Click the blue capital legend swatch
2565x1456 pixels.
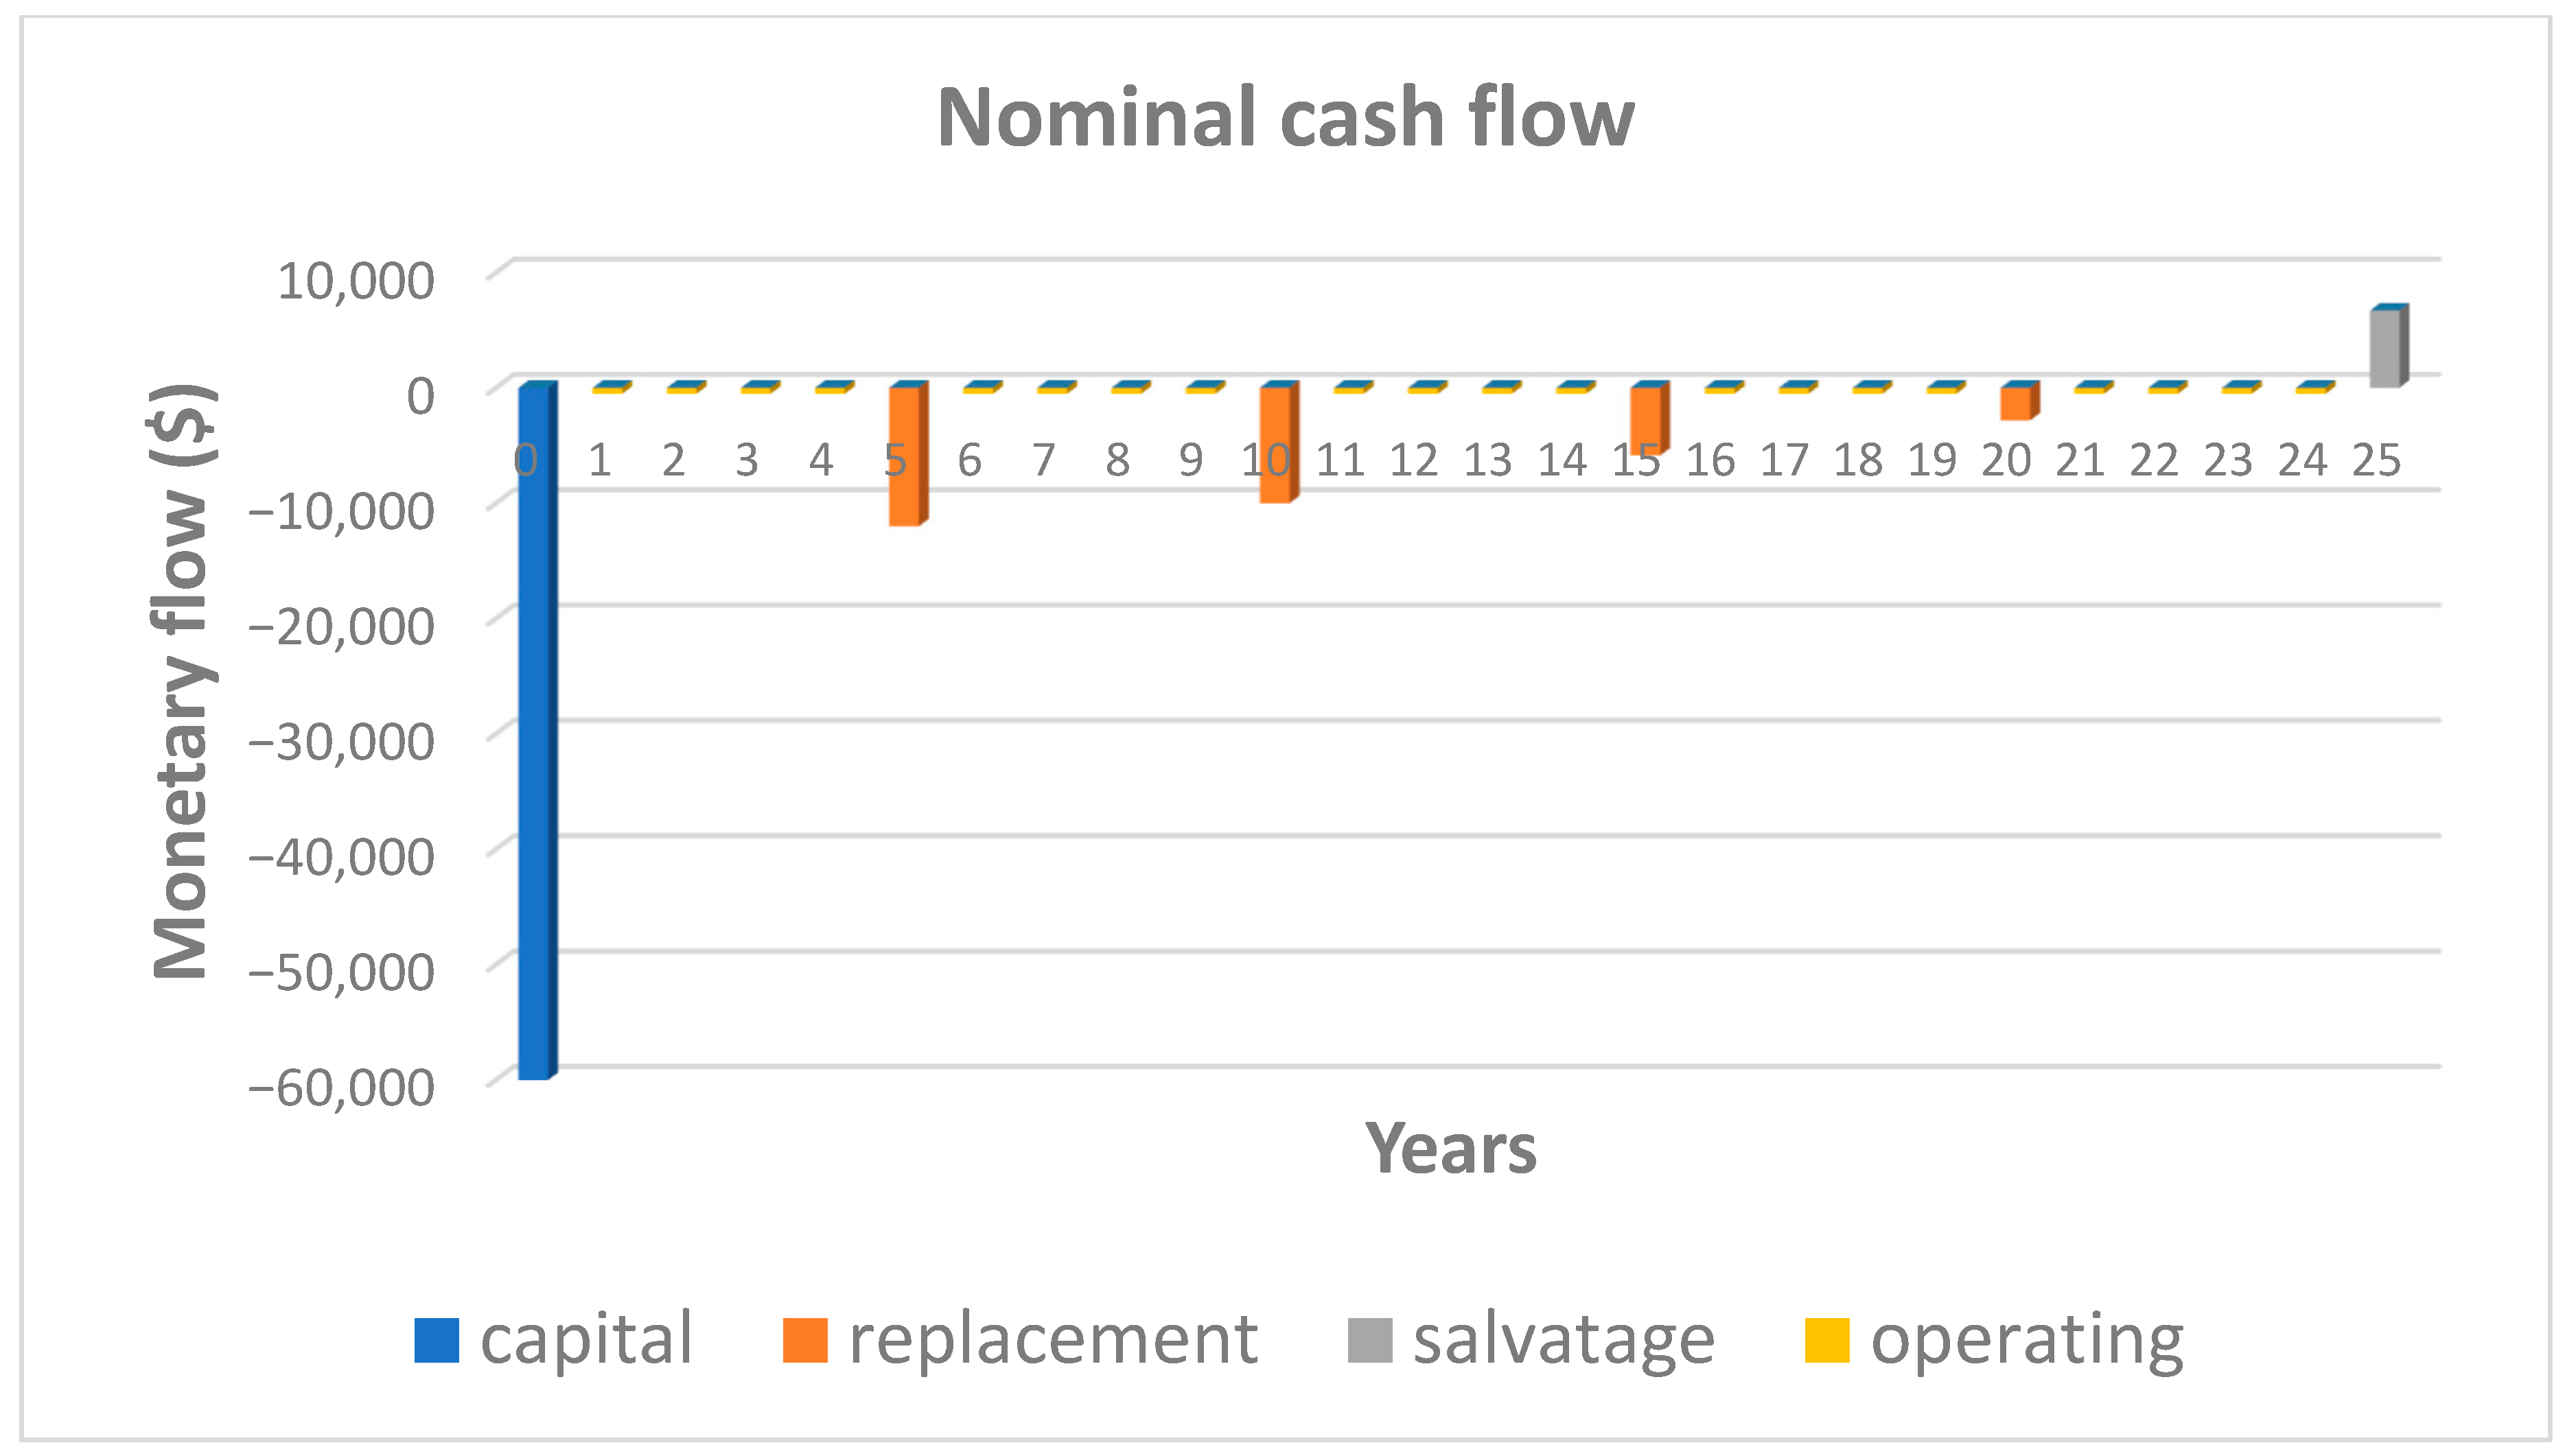point(436,1341)
